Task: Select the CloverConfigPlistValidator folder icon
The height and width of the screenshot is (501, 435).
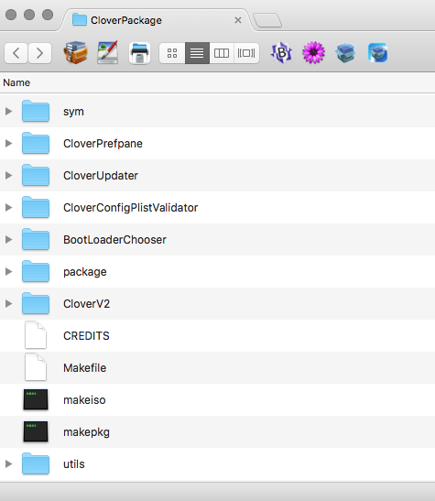Action: click(x=36, y=207)
